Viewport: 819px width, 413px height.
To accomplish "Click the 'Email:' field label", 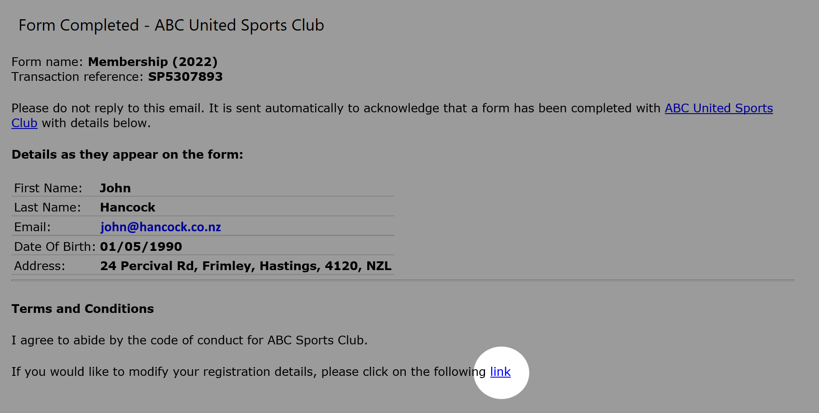I will coord(32,227).
